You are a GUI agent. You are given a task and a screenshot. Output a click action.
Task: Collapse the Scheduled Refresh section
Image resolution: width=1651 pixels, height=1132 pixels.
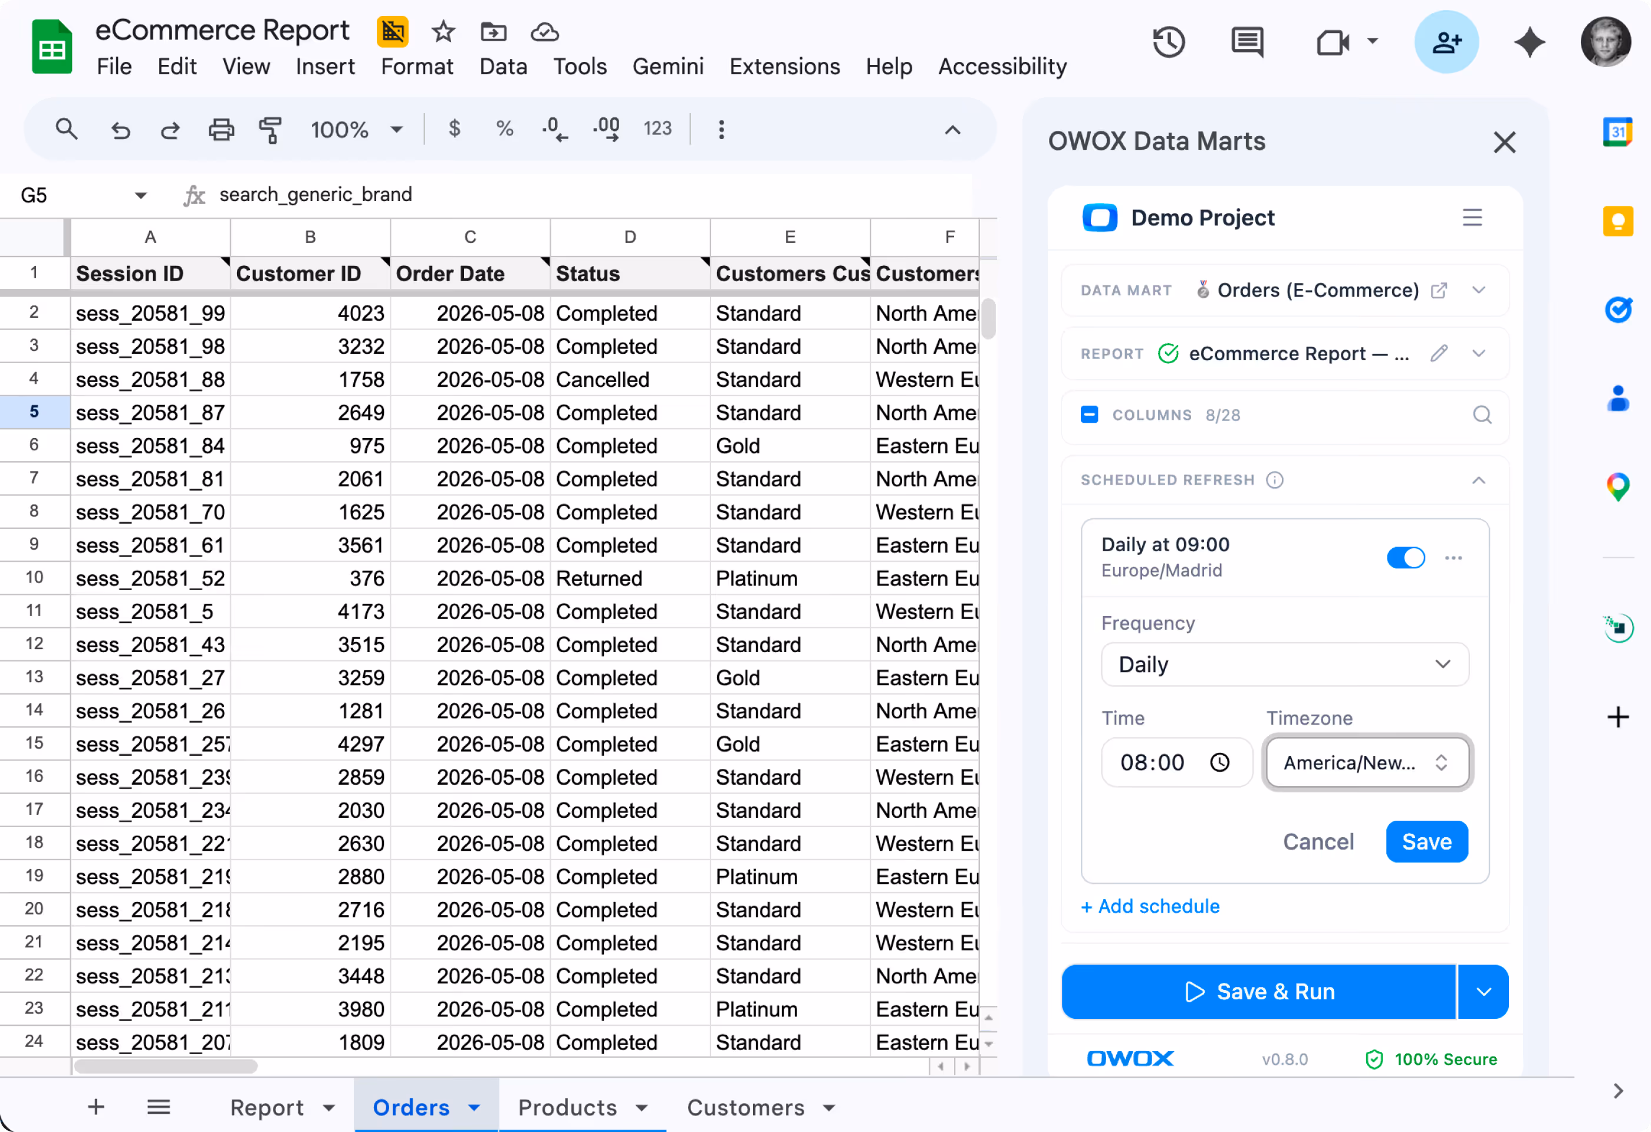[x=1478, y=480]
